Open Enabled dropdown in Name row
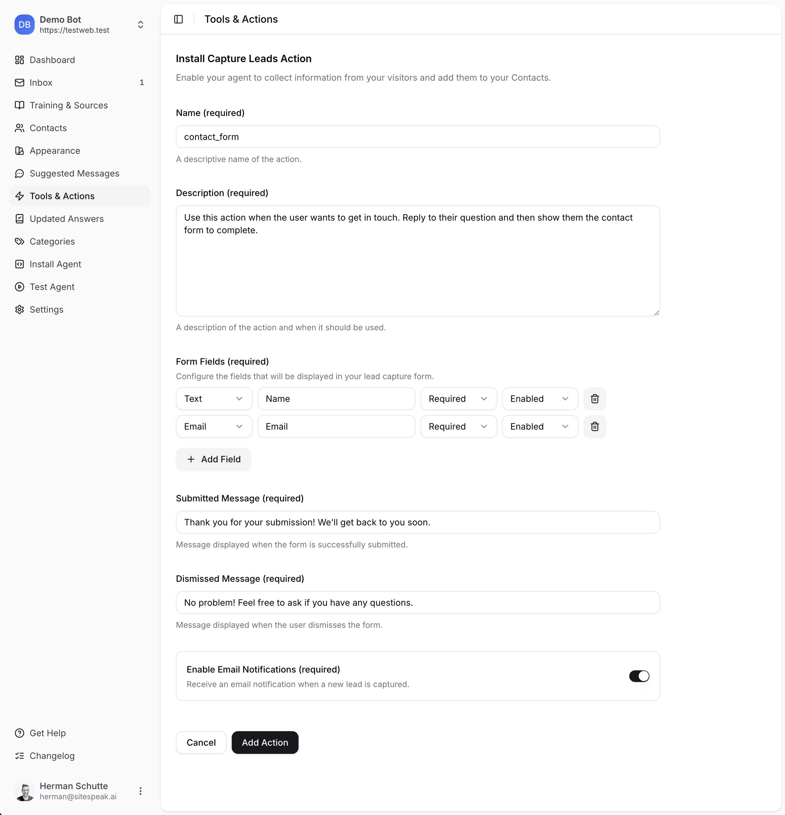 click(539, 399)
